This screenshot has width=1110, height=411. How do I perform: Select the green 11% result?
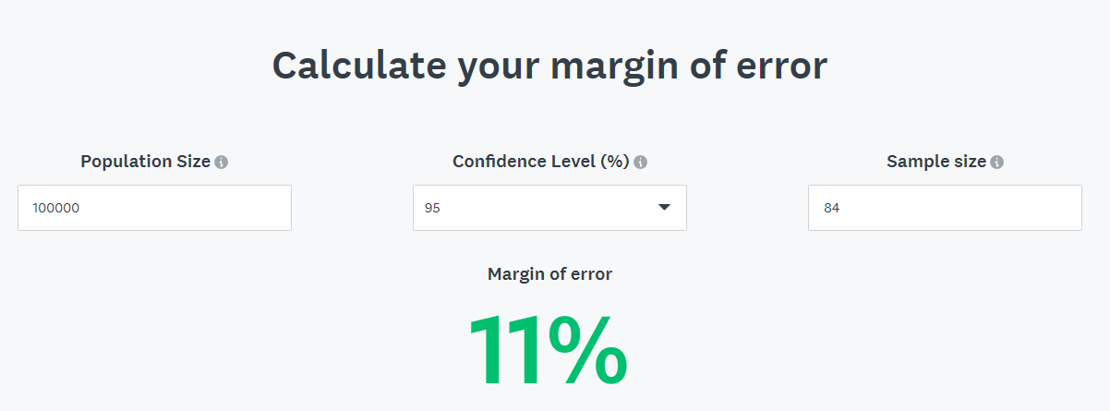[x=549, y=351]
